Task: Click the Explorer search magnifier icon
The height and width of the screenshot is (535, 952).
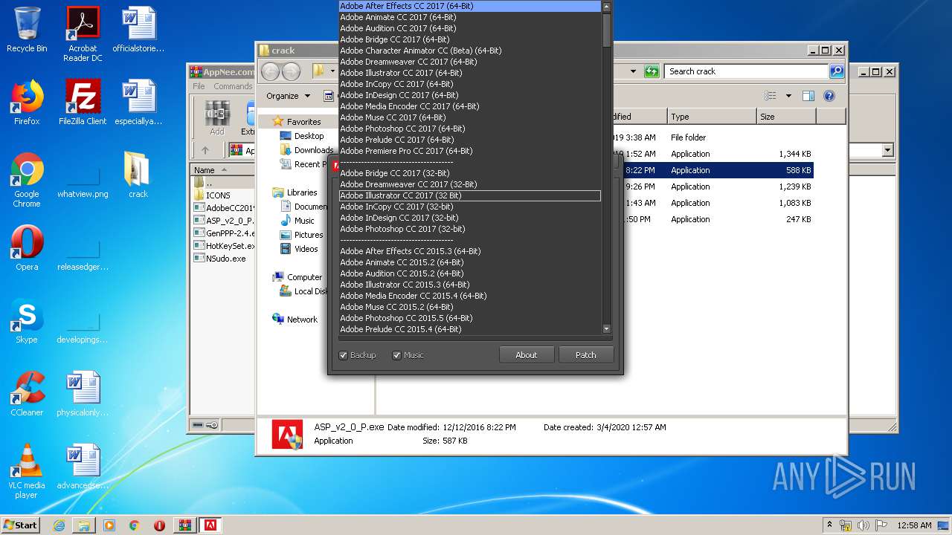Action: 837,71
